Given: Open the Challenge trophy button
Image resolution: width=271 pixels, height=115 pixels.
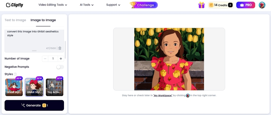Looking at the screenshot, I should point(144,5).
